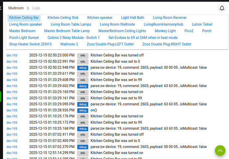Select the Lutron Telnet filter
Image resolution: width=229 pixels, height=159 pixels.
(x=202, y=24)
